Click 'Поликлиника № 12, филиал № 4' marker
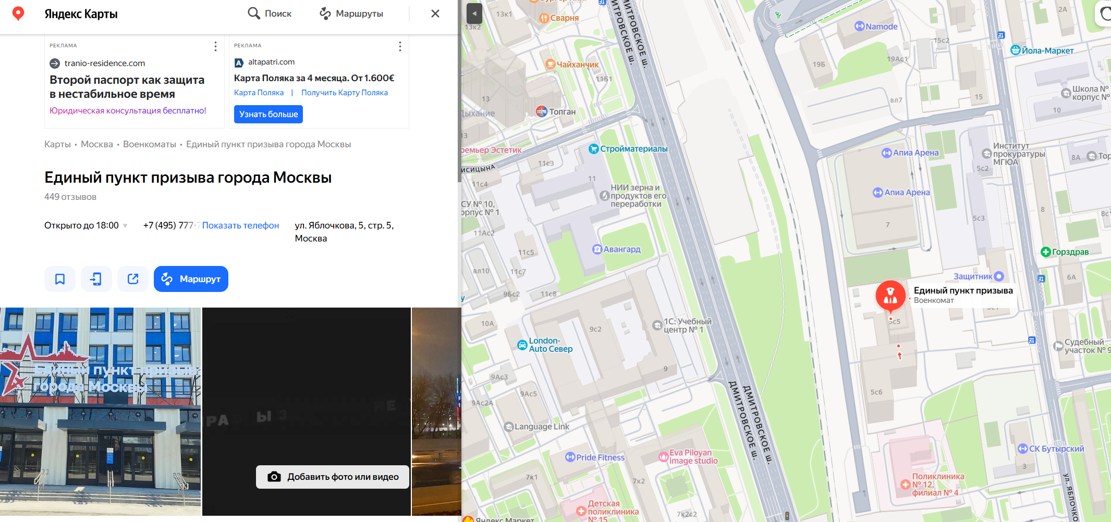This screenshot has width=1111, height=522. [x=906, y=485]
